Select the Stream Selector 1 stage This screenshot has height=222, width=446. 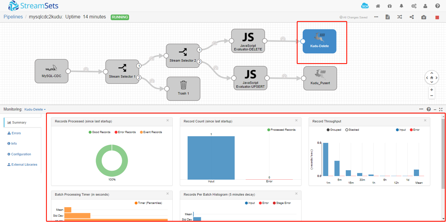pos(122,72)
